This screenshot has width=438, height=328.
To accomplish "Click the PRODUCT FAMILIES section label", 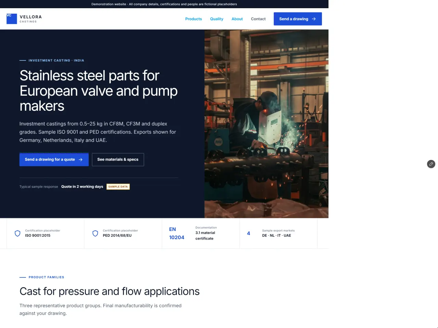I will 47,277.
